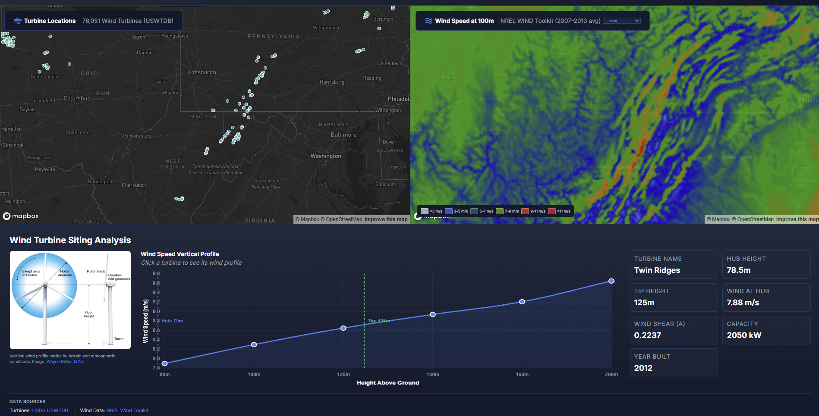Click the red >11 m/s legend swatch
The image size is (819, 416).
(x=551, y=211)
